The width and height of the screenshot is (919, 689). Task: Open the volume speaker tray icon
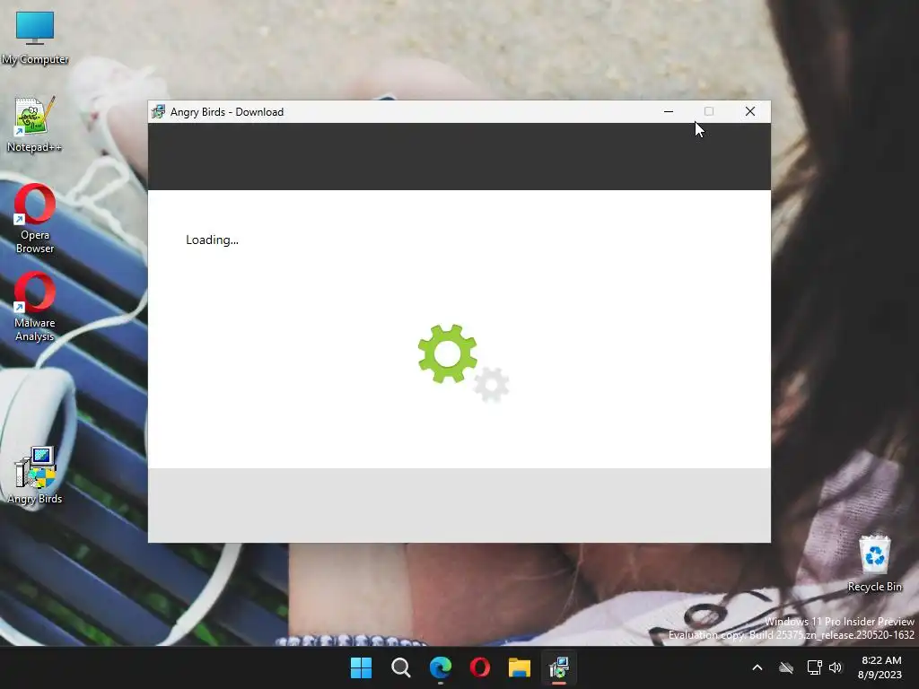pos(836,667)
